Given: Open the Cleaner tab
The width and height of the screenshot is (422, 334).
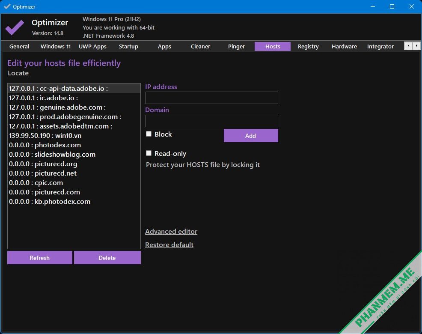Looking at the screenshot, I should click(x=200, y=46).
